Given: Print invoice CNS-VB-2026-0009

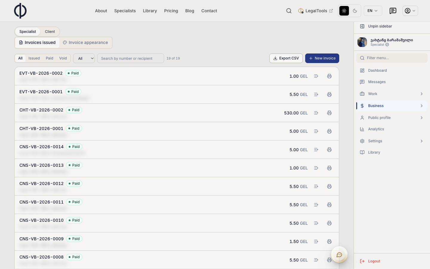Looking at the screenshot, I should [329, 242].
